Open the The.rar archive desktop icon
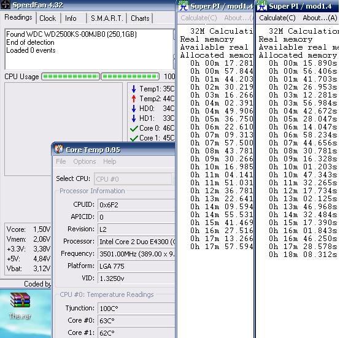Screen dimensions: 340x338 20,305
